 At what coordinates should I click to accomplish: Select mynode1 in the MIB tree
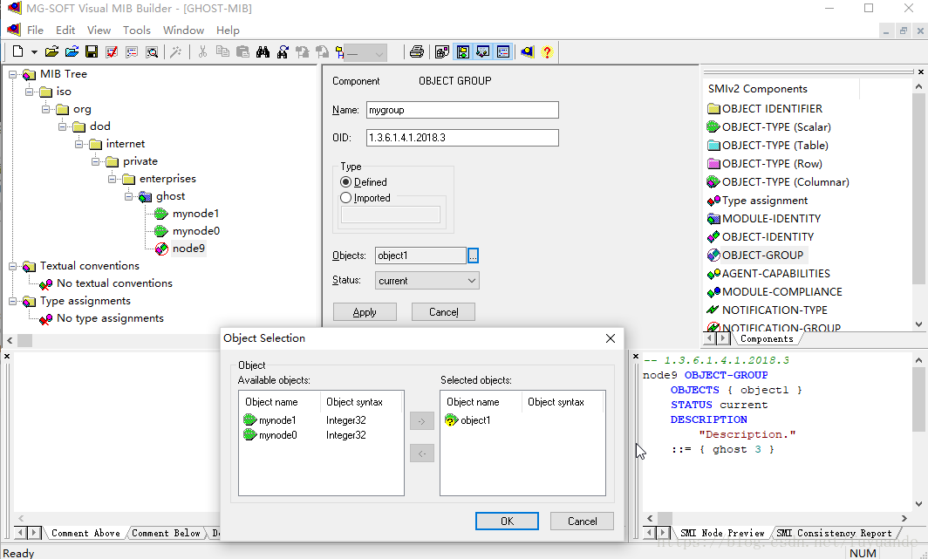click(196, 214)
